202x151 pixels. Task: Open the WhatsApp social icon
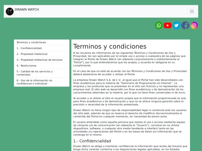point(159,25)
